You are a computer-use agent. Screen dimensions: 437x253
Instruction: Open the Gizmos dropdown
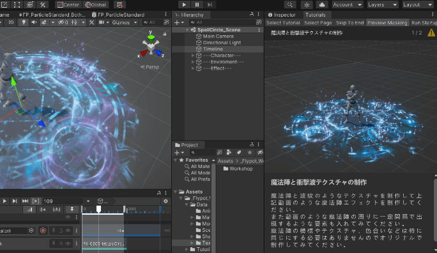point(125,22)
